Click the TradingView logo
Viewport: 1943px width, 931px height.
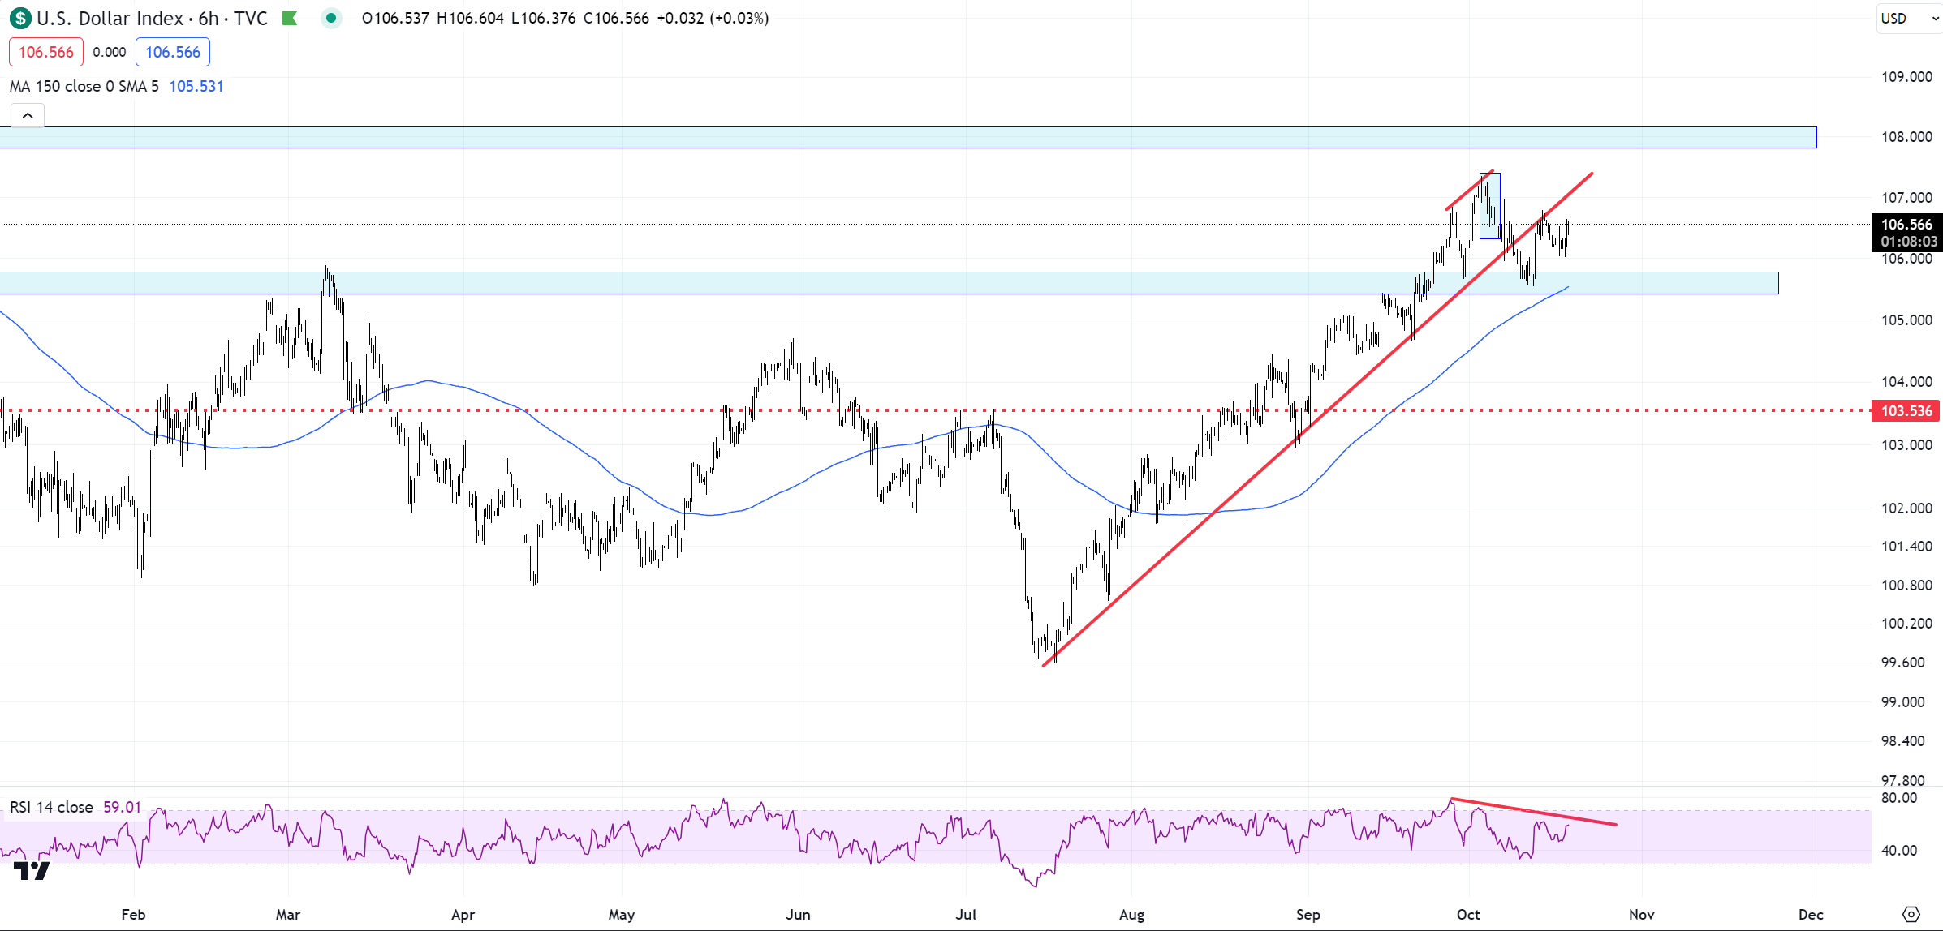[x=32, y=871]
